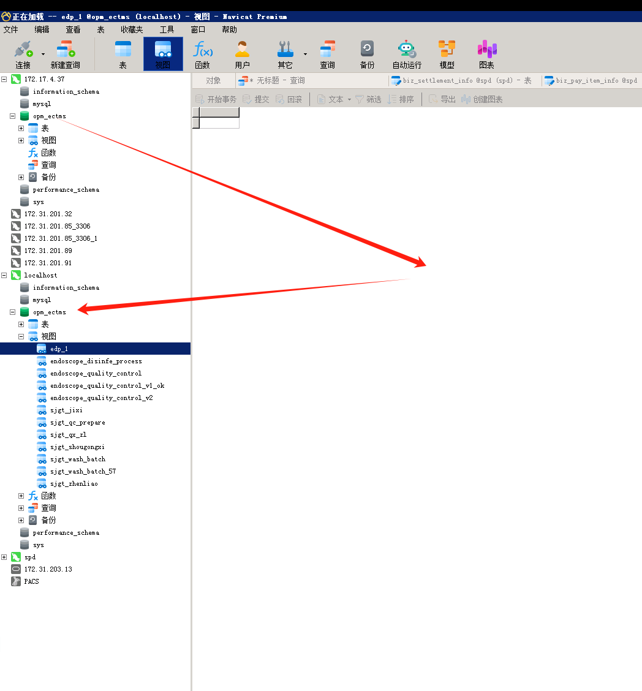Switch to the 无标题 - 查询 tab
Screen dimensions: 642x691
(x=271, y=81)
